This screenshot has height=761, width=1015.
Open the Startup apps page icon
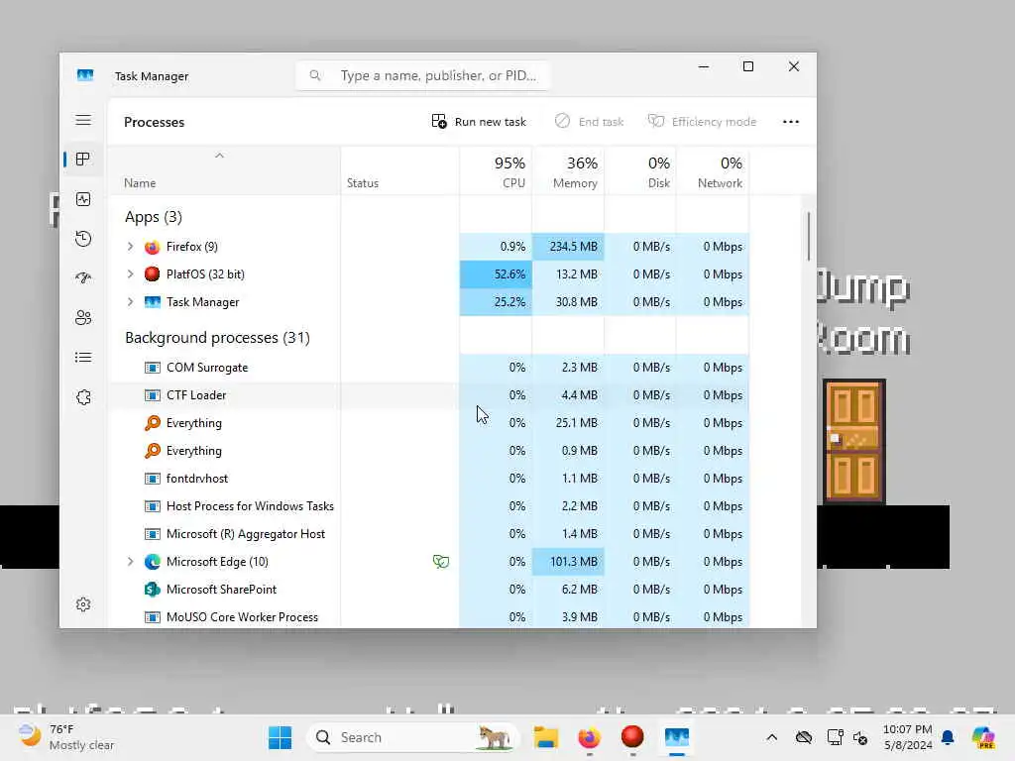tap(83, 278)
